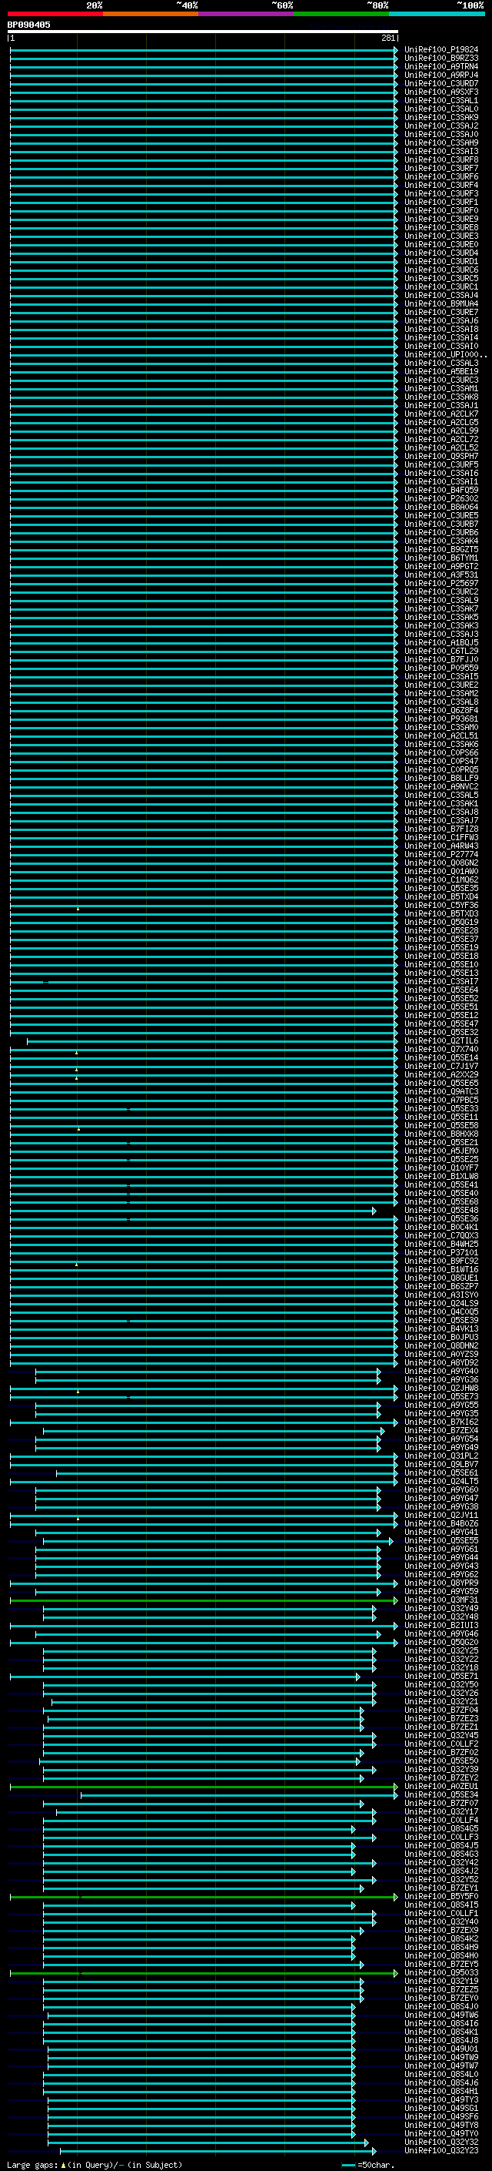Select label UniRef100_C0LLF1

[x=441, y=1913]
